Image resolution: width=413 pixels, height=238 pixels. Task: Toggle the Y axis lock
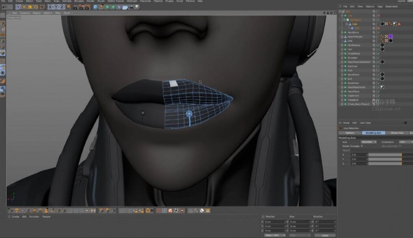pyautogui.click(x=56, y=7)
